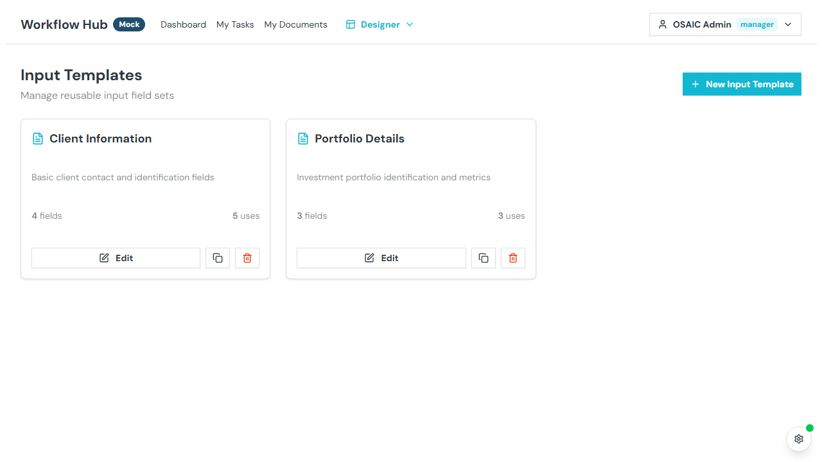The width and height of the screenshot is (822, 462).
Task: Click the document icon beside Portfolio Details
Action: pyautogui.click(x=302, y=138)
